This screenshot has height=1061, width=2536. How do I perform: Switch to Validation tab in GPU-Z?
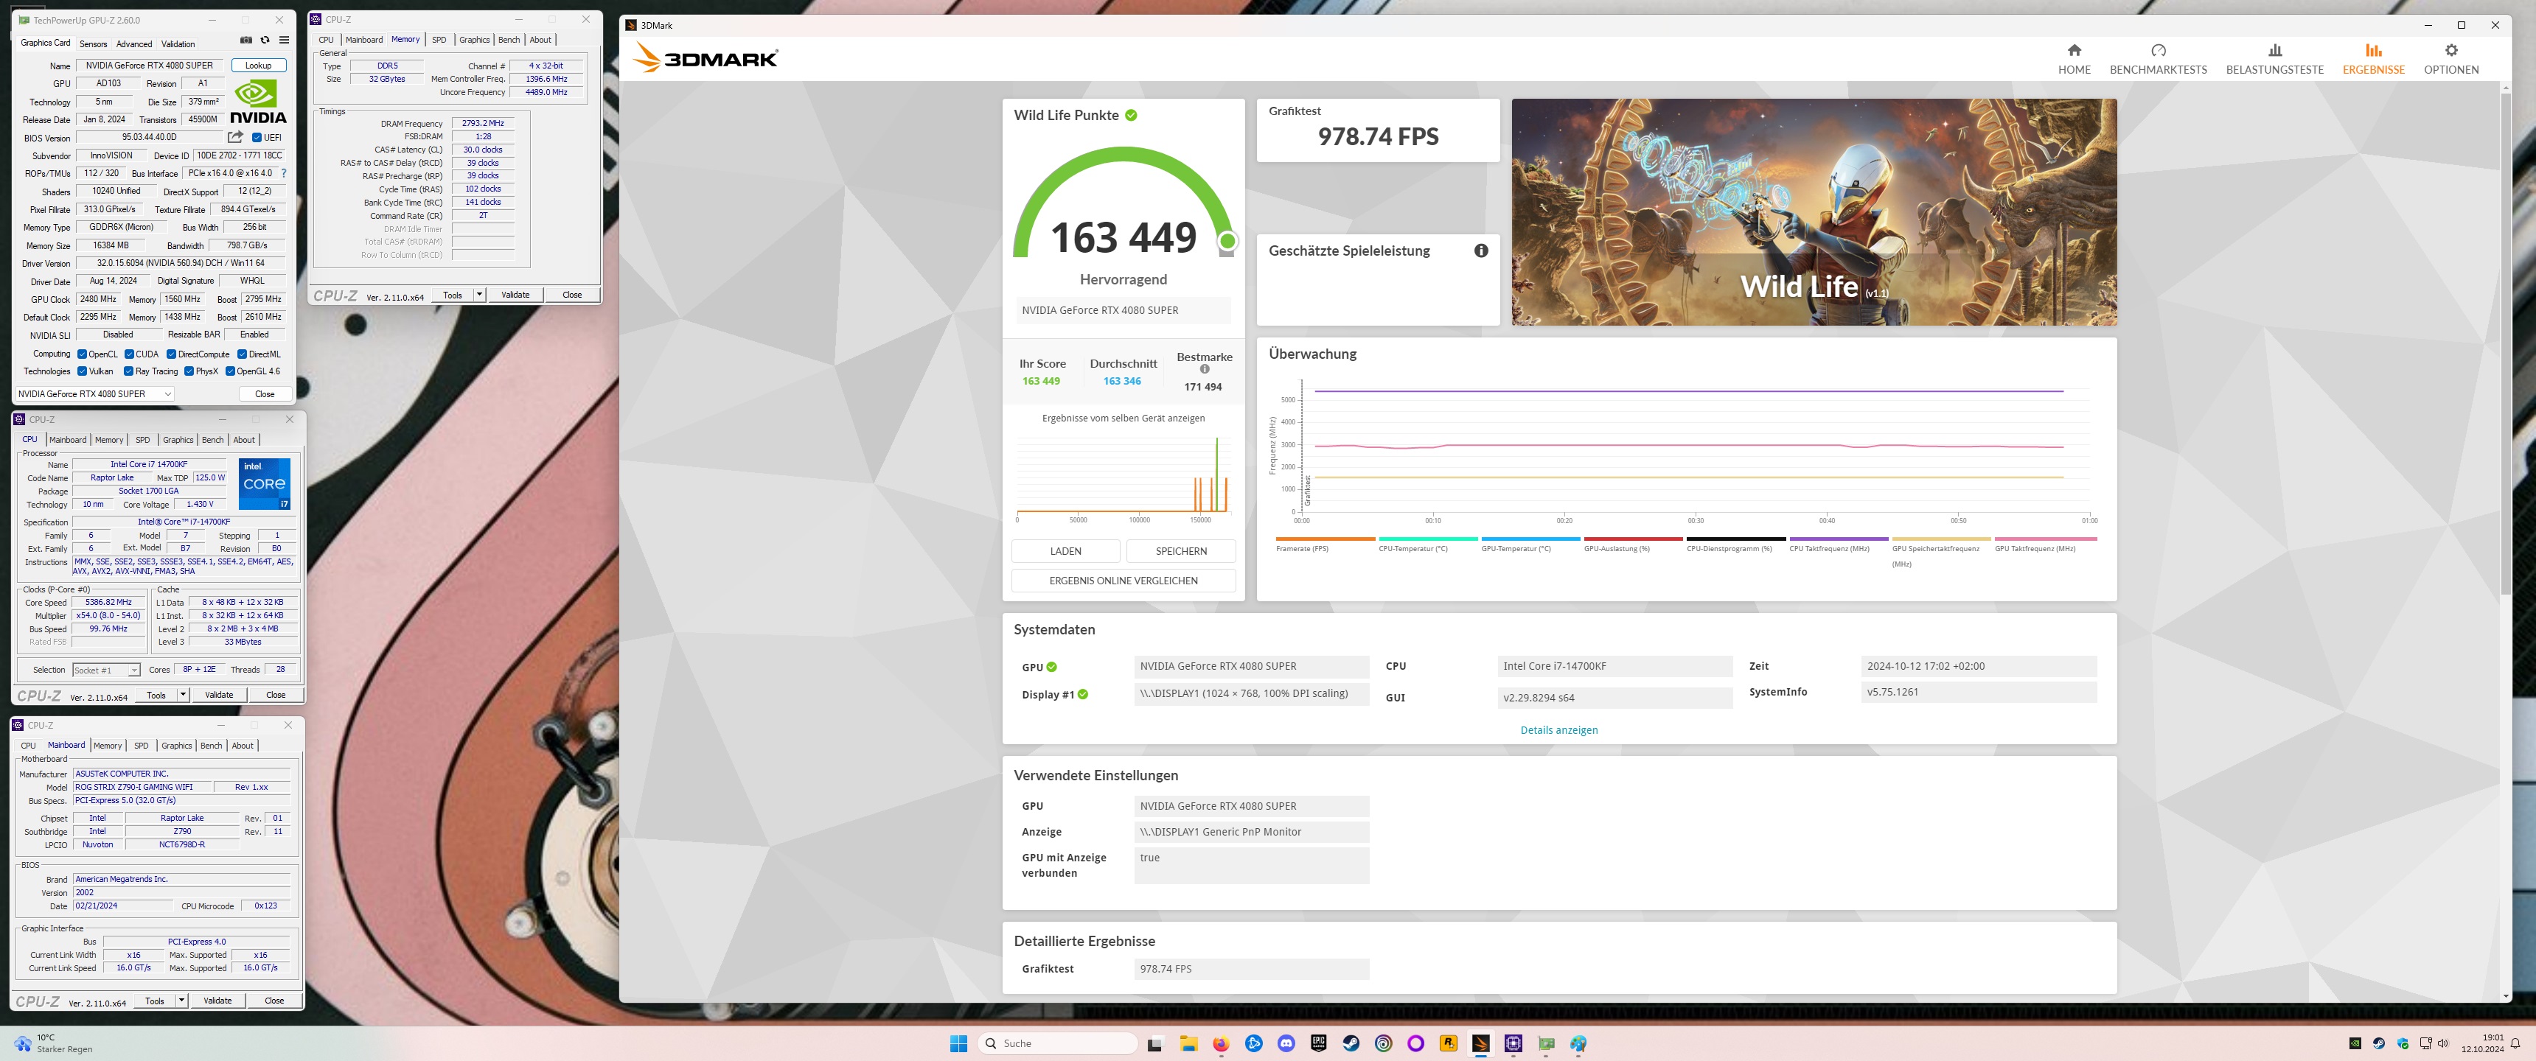point(178,44)
